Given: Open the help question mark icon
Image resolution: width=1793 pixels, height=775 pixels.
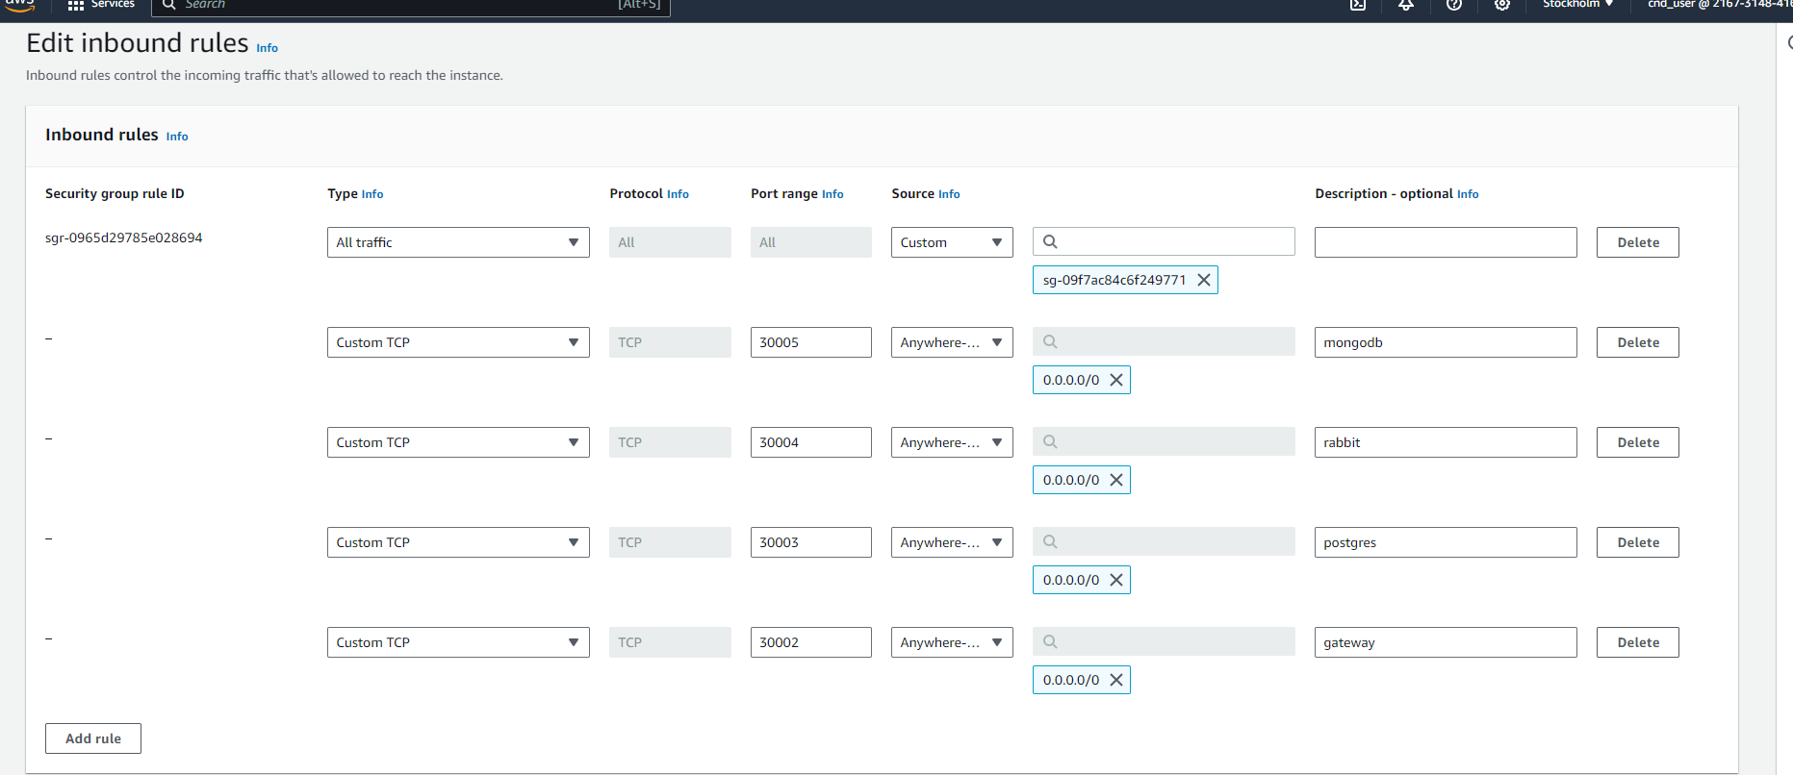Looking at the screenshot, I should click(1454, 5).
